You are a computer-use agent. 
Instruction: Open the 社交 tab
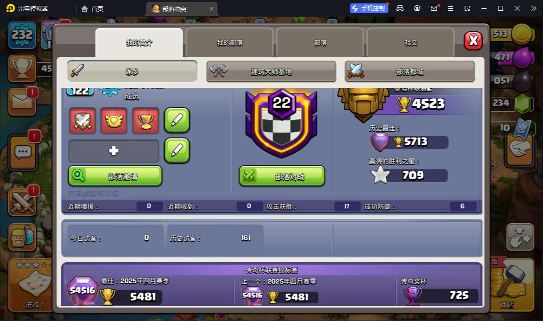(x=411, y=43)
